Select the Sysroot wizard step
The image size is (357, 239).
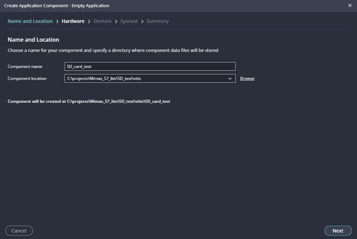(x=129, y=21)
